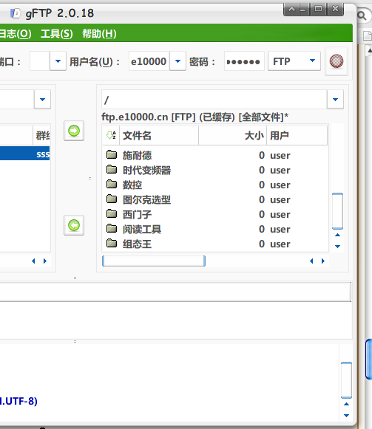Image resolution: width=372 pixels, height=429 pixels.
Task: Click the remote list scroll left arrow
Action: 311,261
